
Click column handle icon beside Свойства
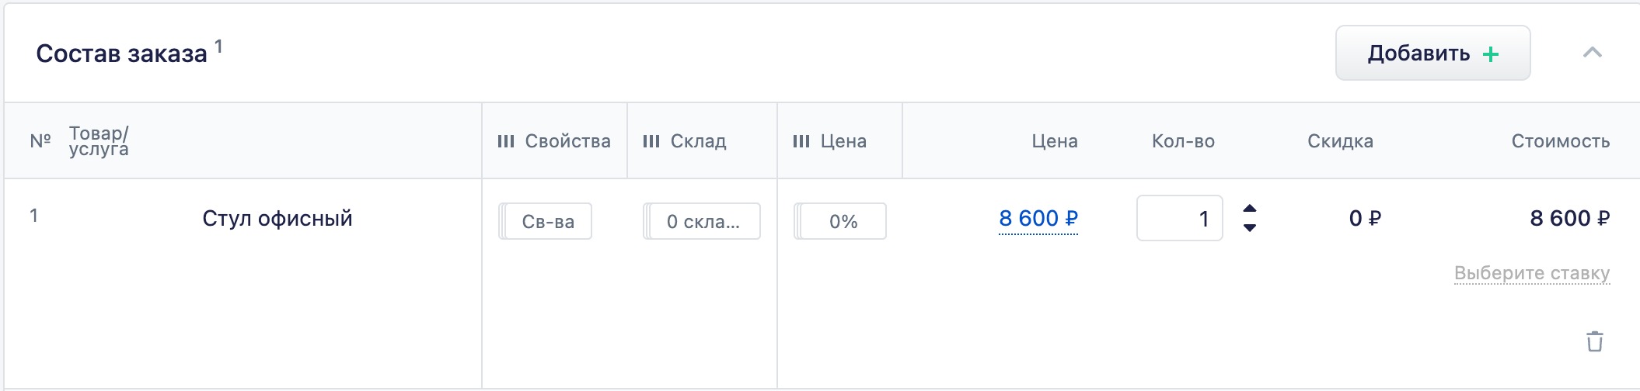(506, 141)
